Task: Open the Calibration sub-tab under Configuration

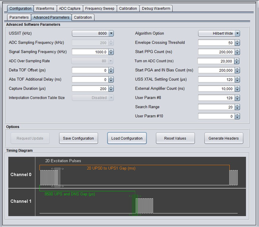Action: click(83, 17)
